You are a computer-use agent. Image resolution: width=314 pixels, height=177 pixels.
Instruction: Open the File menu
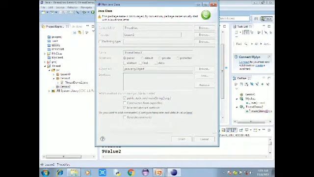point(43,7)
